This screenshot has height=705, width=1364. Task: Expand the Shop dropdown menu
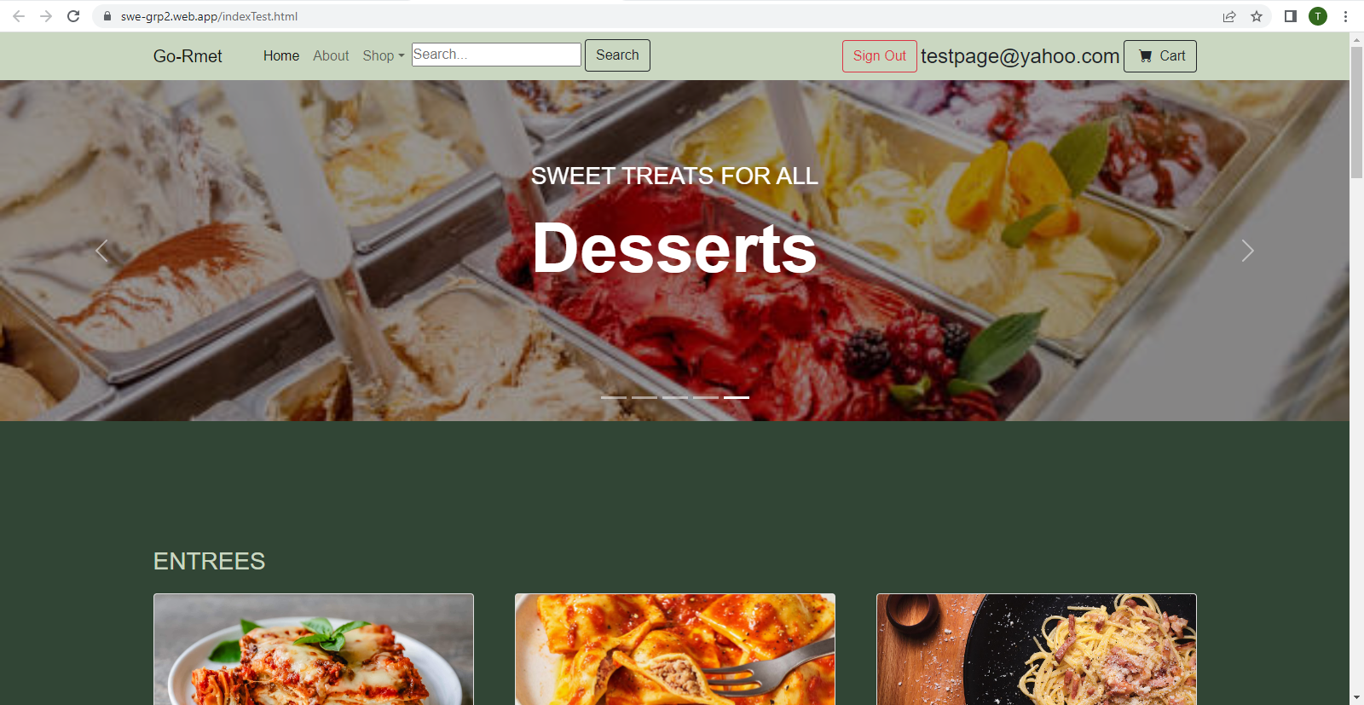[384, 55]
